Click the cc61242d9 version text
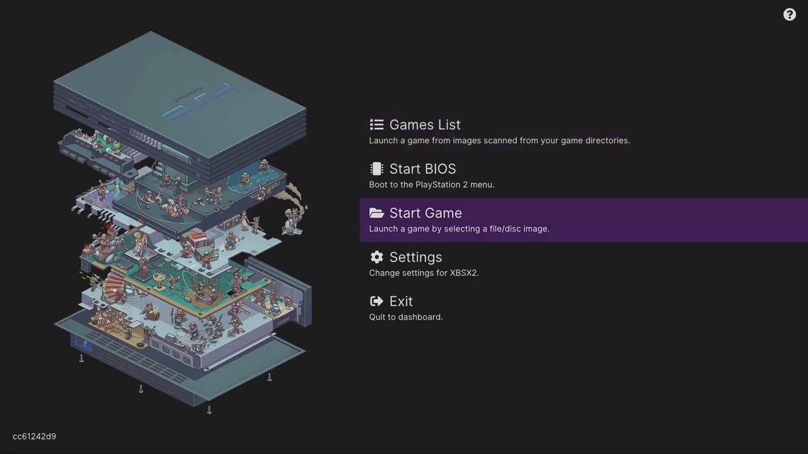808x454 pixels. tap(34, 436)
